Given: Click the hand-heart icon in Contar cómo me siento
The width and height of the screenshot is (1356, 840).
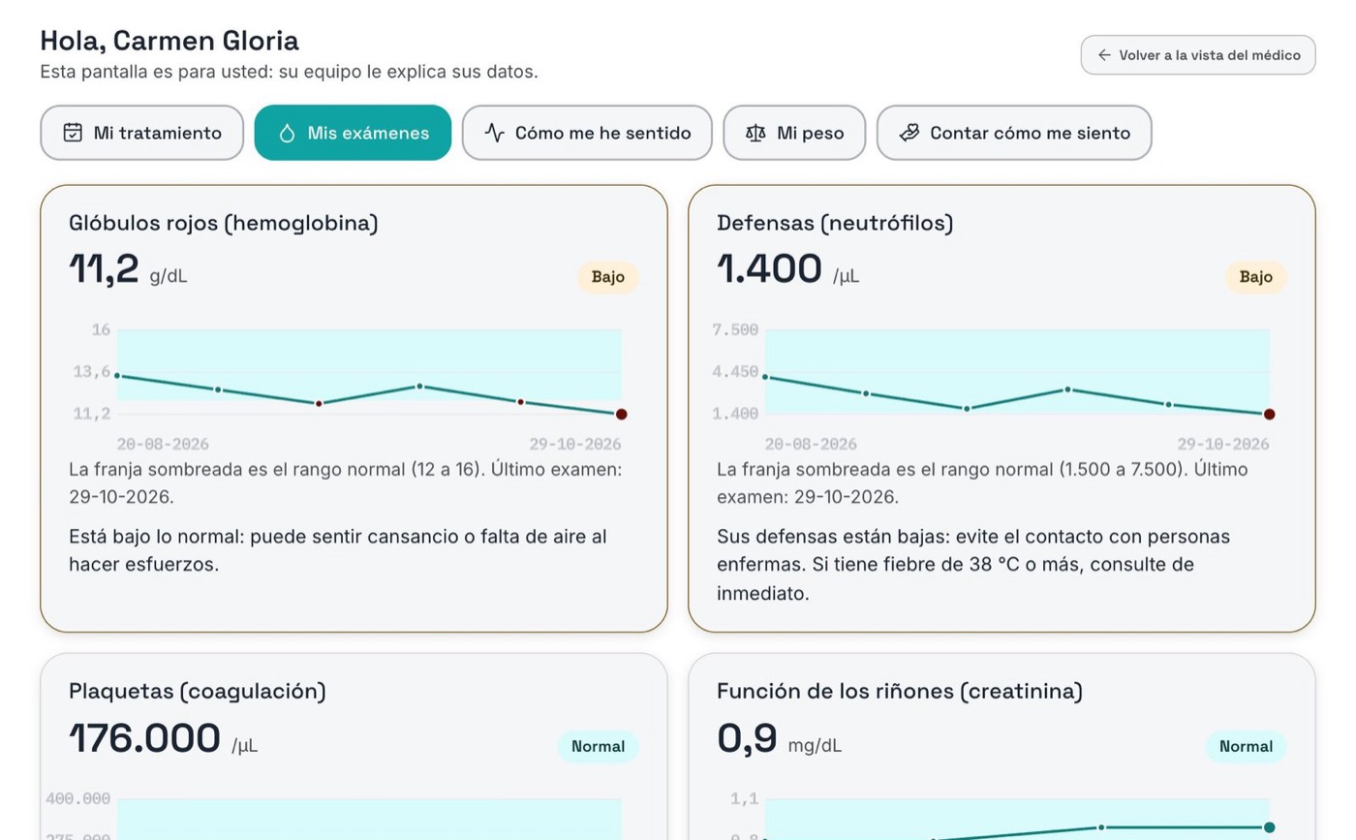Looking at the screenshot, I should coord(909,133).
